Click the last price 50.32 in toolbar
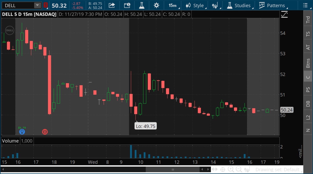Screen dimensions: 313x174 click(59, 5)
